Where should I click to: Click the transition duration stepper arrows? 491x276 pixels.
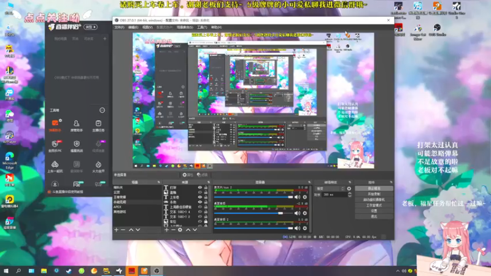(x=350, y=194)
